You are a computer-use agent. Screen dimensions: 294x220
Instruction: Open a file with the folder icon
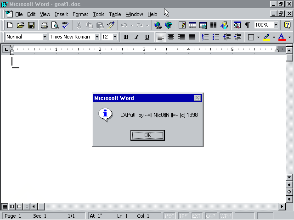(x=20, y=25)
